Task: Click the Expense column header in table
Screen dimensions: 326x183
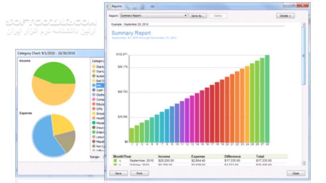Action: [x=198, y=157]
